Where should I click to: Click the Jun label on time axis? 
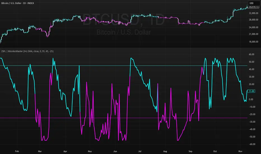click(x=115, y=151)
